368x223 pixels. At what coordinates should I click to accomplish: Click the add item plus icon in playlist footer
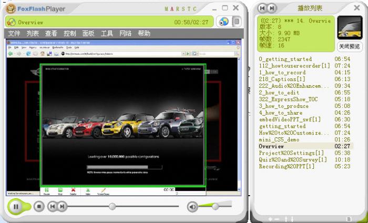click(x=270, y=219)
